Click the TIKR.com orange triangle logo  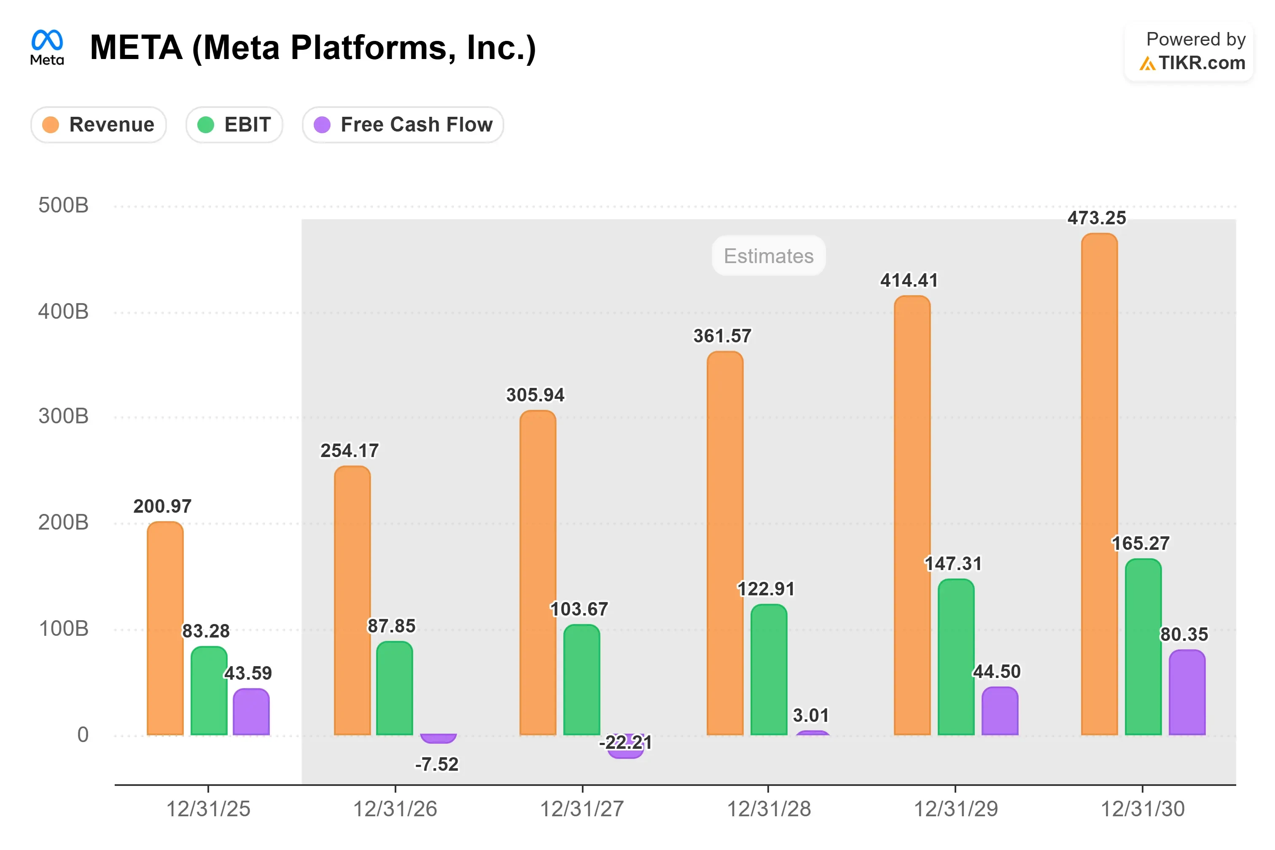(1147, 63)
